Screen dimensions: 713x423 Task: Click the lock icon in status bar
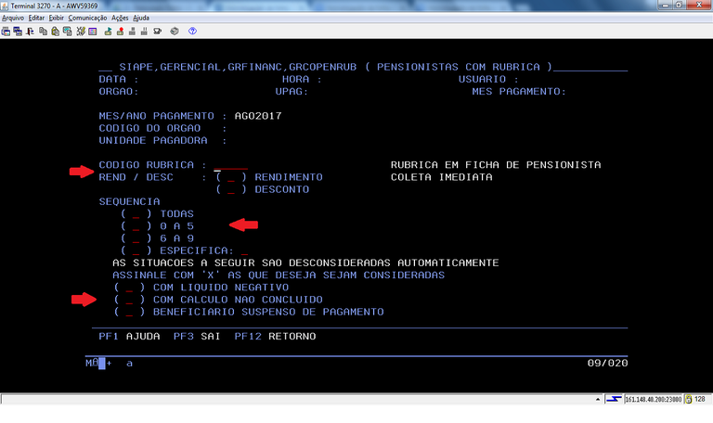coord(689,400)
